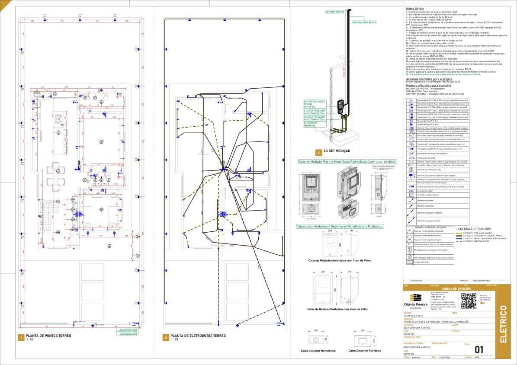Click the DPS surge protection device symbol
The image size is (517, 365).
pos(410,250)
